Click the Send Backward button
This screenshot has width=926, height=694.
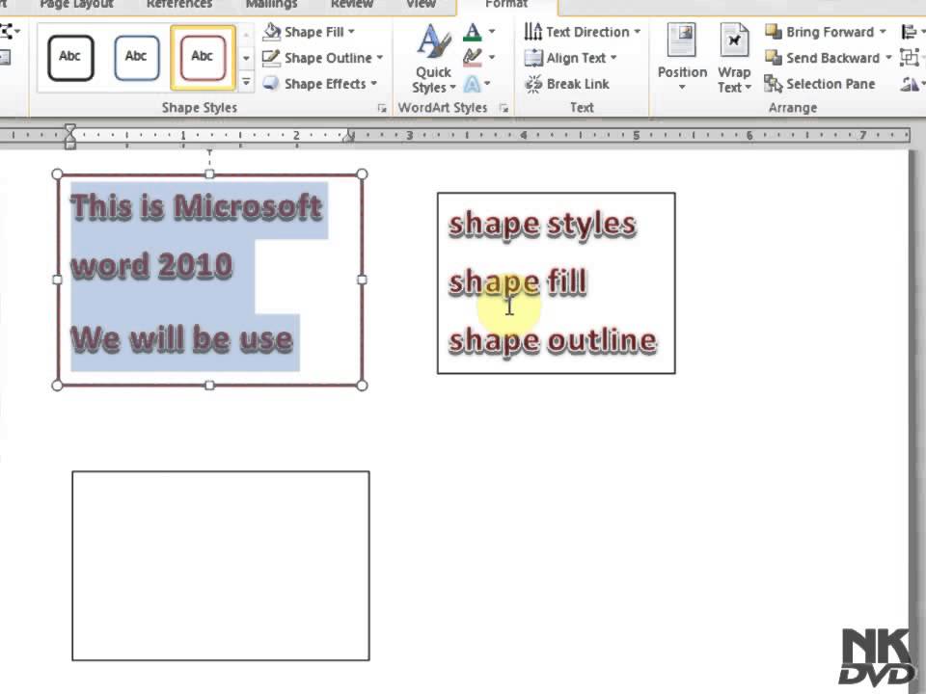[x=822, y=58]
